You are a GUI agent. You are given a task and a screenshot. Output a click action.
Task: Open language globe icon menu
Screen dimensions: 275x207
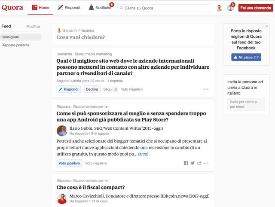point(230,8)
